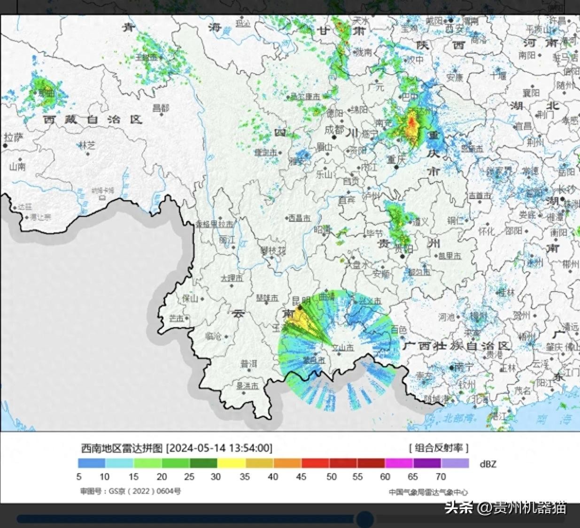Image resolution: width=580 pixels, height=528 pixels.
Task: Click the 西南地区雷达拼图 timestamp title
Action: pos(177,448)
